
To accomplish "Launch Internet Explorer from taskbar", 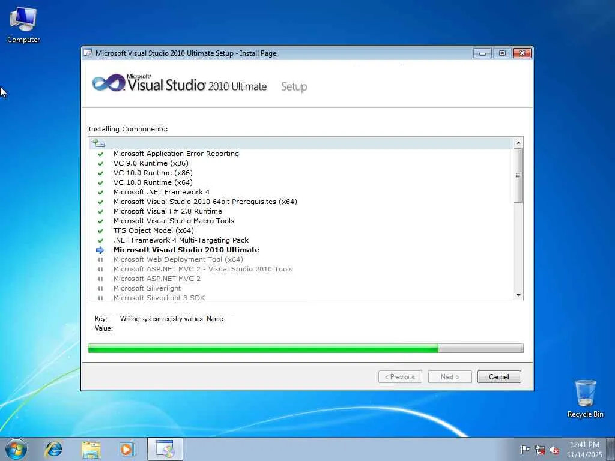I will [53, 449].
